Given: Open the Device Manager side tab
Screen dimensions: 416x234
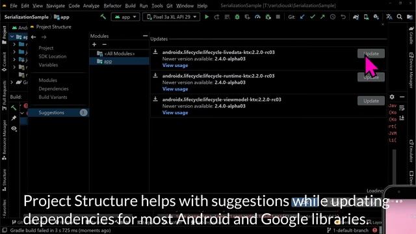Looking at the screenshot, I should click(411, 70).
